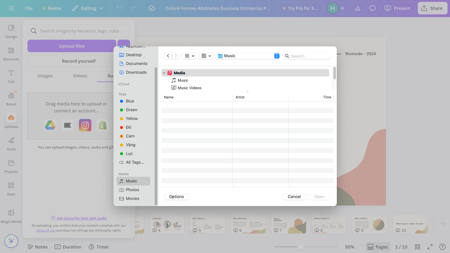The width and height of the screenshot is (450, 253).
Task: Connect a Shopify account for uploads
Action: pyautogui.click(x=102, y=125)
